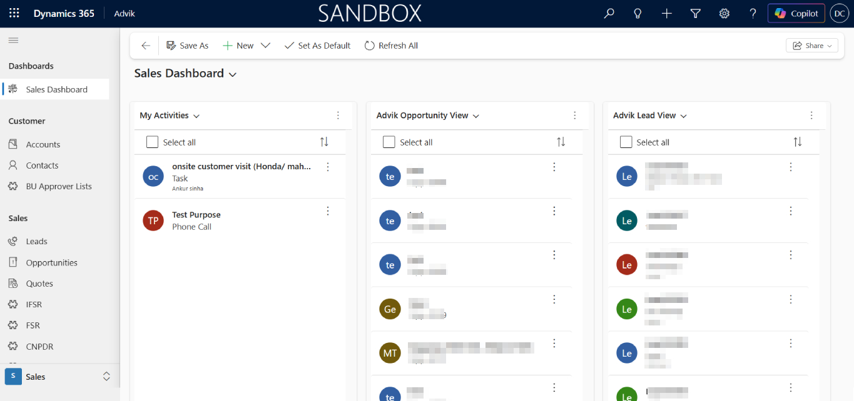The height and width of the screenshot is (401, 854).
Task: Open Advik Lead View more options ellipsis
Action: (811, 116)
